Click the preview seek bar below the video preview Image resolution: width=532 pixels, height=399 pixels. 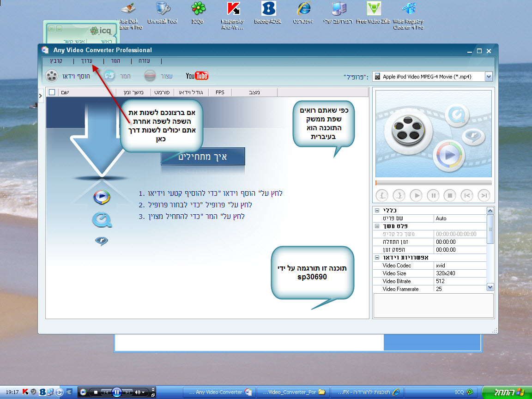coord(433,183)
